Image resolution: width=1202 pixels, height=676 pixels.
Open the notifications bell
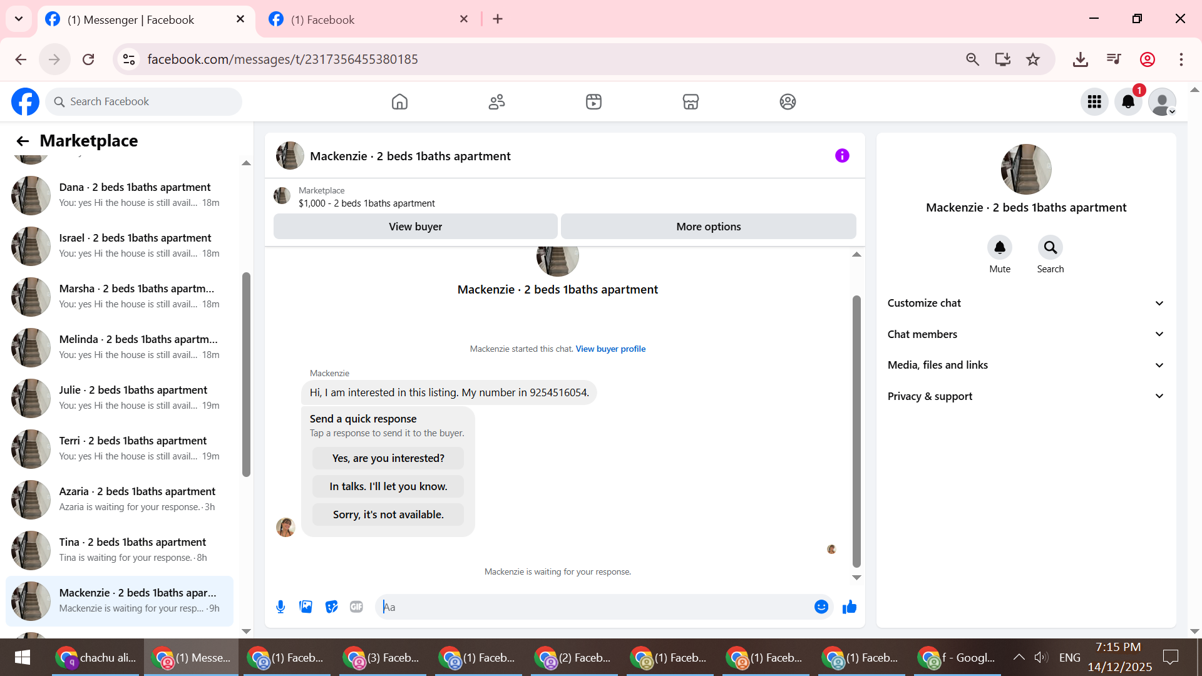click(x=1128, y=101)
